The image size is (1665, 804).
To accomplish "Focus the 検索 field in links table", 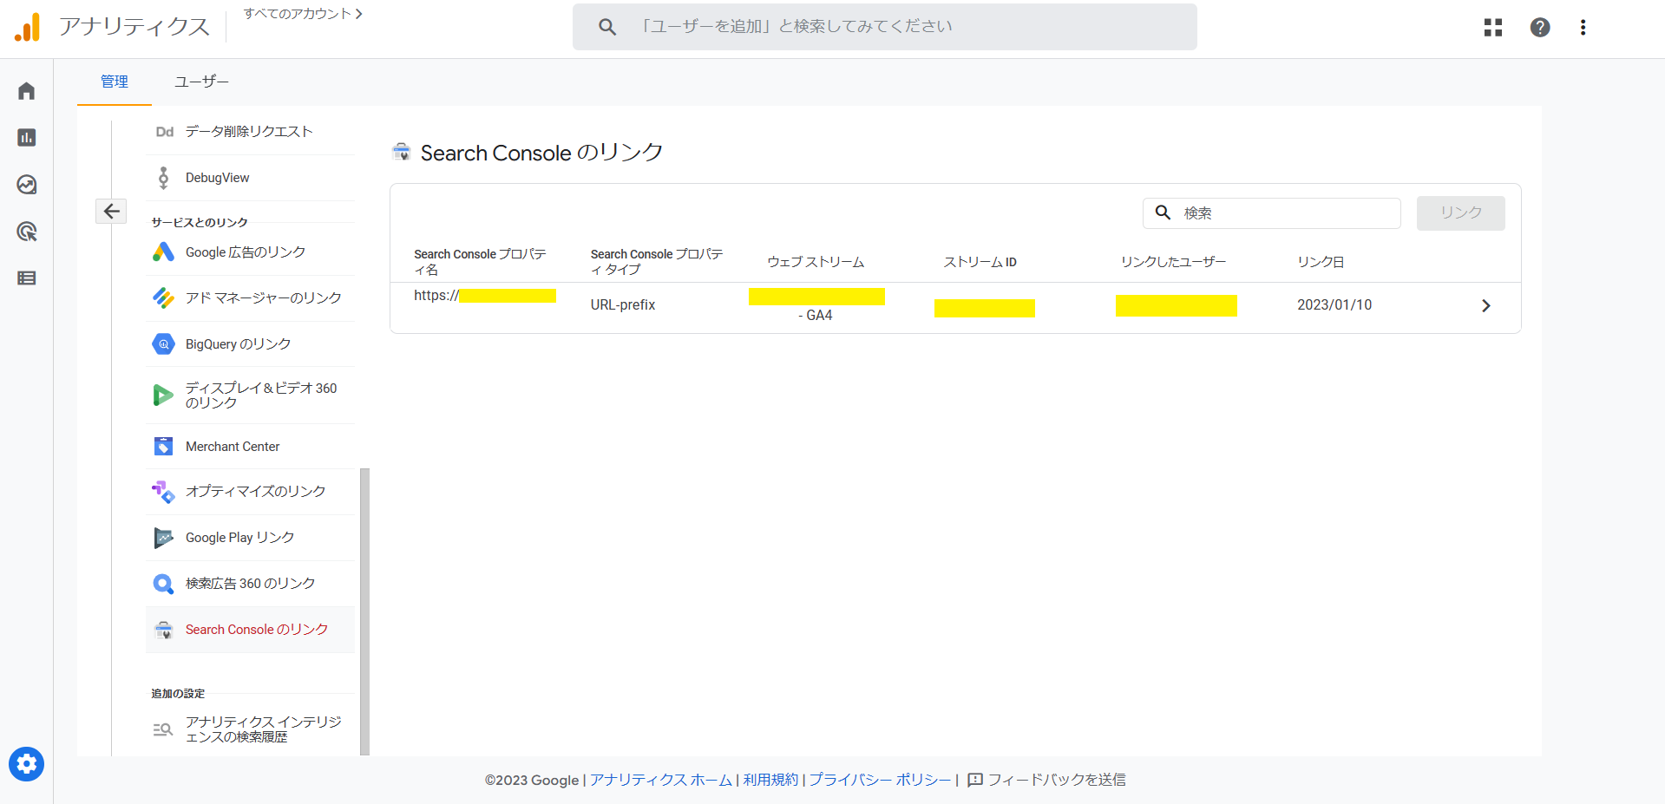I will pyautogui.click(x=1272, y=213).
